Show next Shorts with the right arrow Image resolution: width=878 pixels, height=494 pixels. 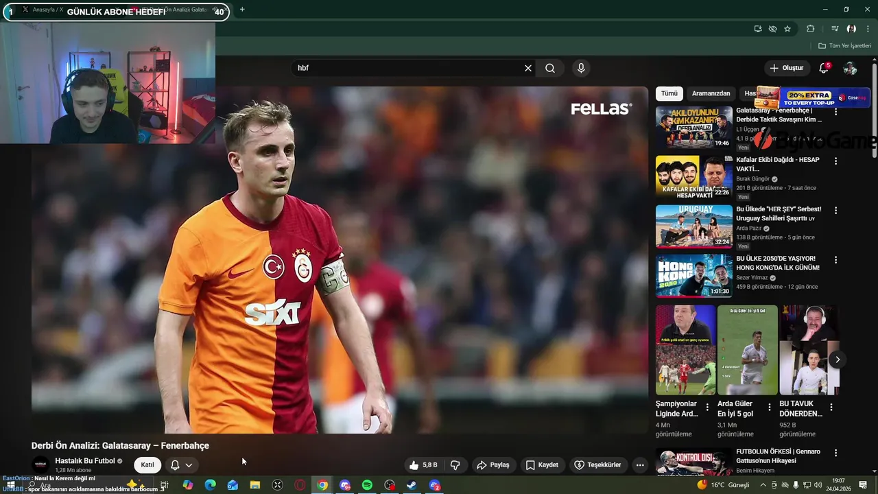837,360
